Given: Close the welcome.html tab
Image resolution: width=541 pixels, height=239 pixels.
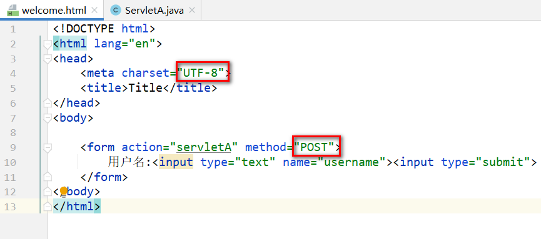Looking at the screenshot, I should 94,11.
